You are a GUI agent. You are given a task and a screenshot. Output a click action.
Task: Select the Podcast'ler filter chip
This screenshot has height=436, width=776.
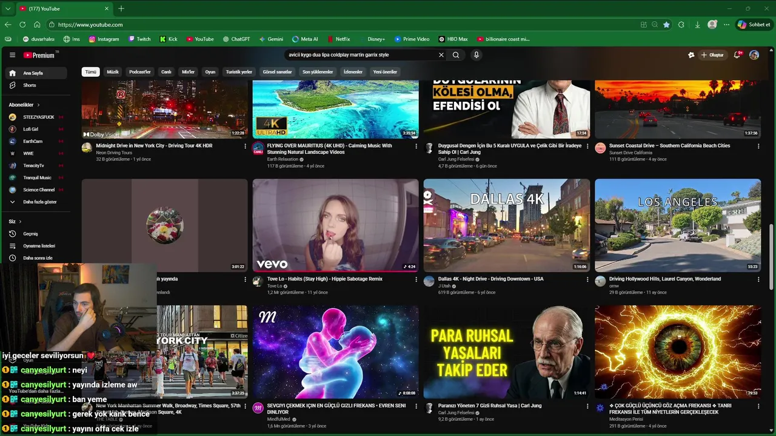pos(139,72)
